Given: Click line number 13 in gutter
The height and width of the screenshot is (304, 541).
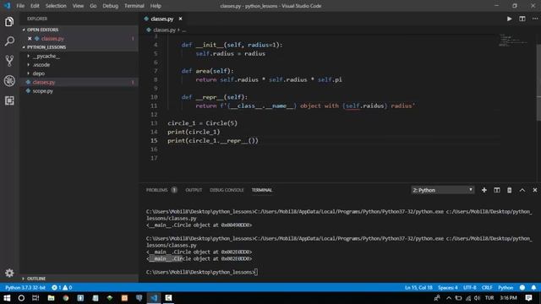Looking at the screenshot, I should click(154, 123).
